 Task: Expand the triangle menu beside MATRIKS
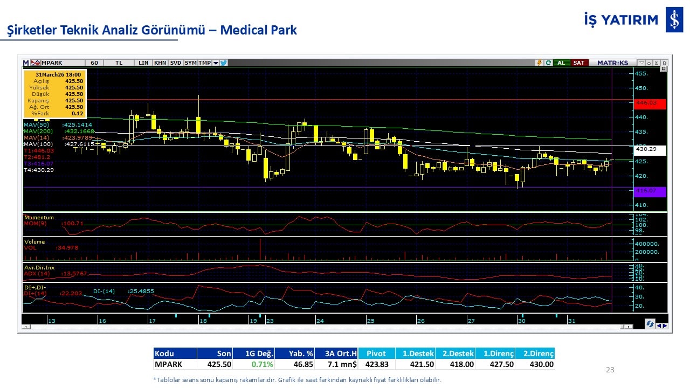[641, 63]
